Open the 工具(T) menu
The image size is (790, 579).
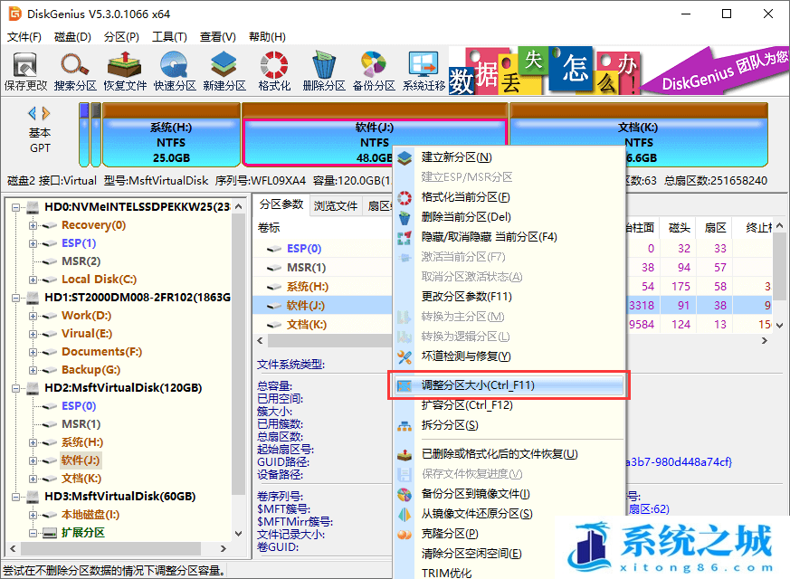coord(169,37)
